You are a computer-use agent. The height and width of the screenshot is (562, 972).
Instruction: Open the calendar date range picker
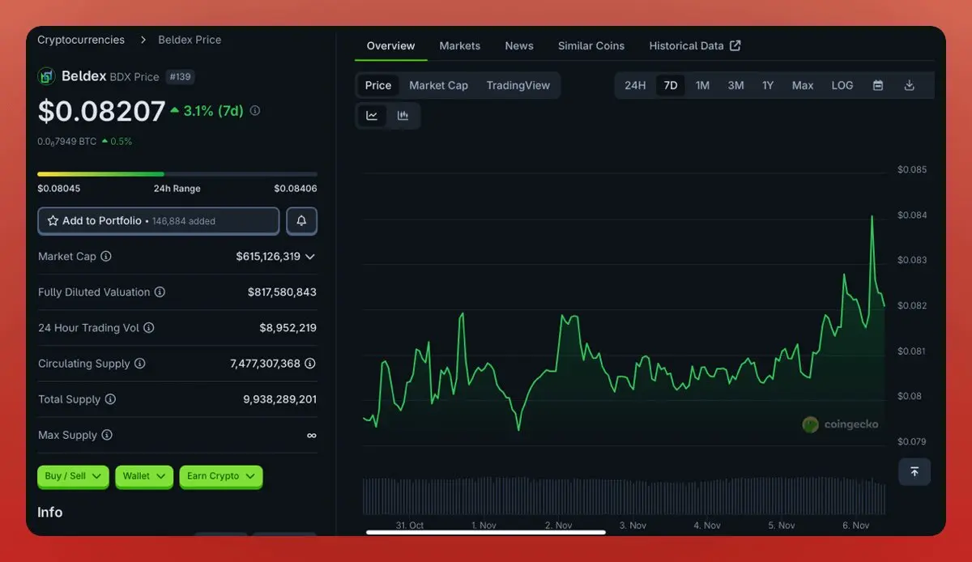click(x=877, y=85)
